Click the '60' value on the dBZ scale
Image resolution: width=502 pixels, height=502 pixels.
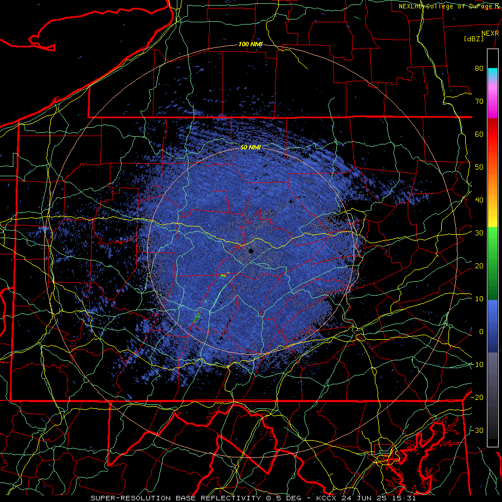click(x=479, y=134)
